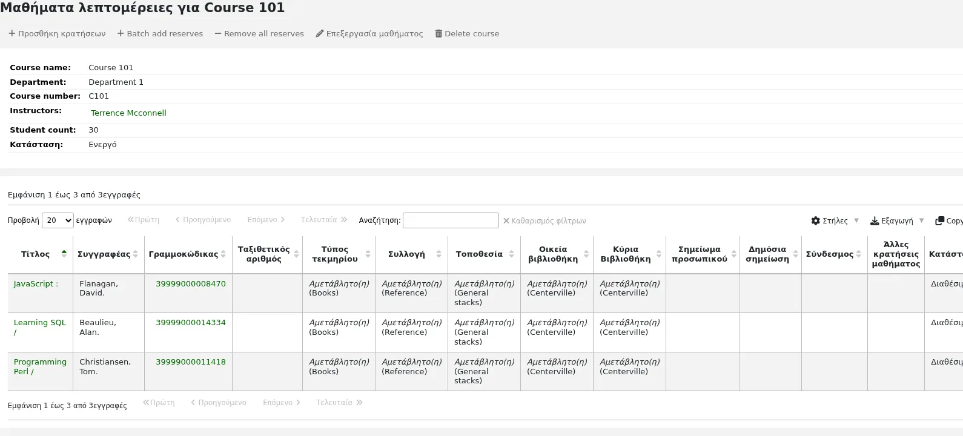
Task: Click the plus icon for Προσθήκη κρατήσεων
Action: (12, 33)
